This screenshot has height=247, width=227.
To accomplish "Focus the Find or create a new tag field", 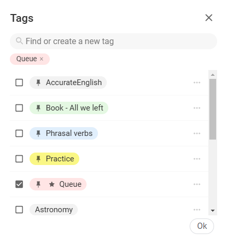I will pyautogui.click(x=113, y=41).
